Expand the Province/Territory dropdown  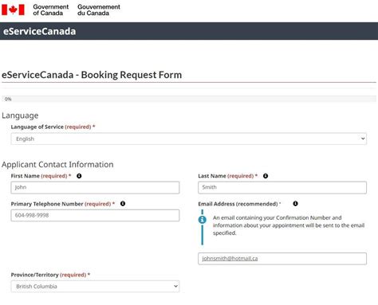tap(95, 287)
